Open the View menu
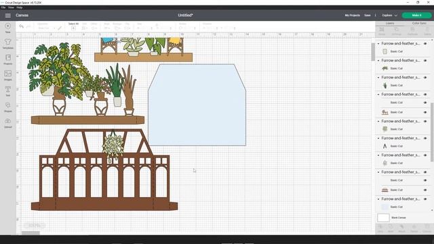434x244 pixels. pos(11,7)
